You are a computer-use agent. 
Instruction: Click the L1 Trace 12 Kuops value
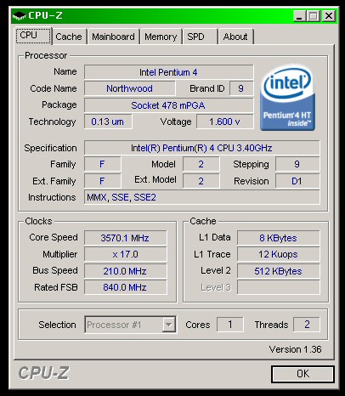click(x=278, y=254)
